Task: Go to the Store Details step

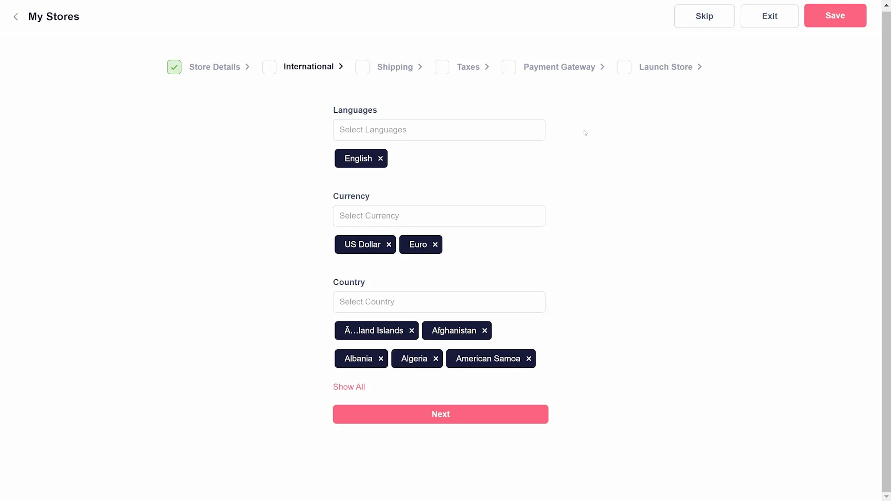Action: (214, 67)
